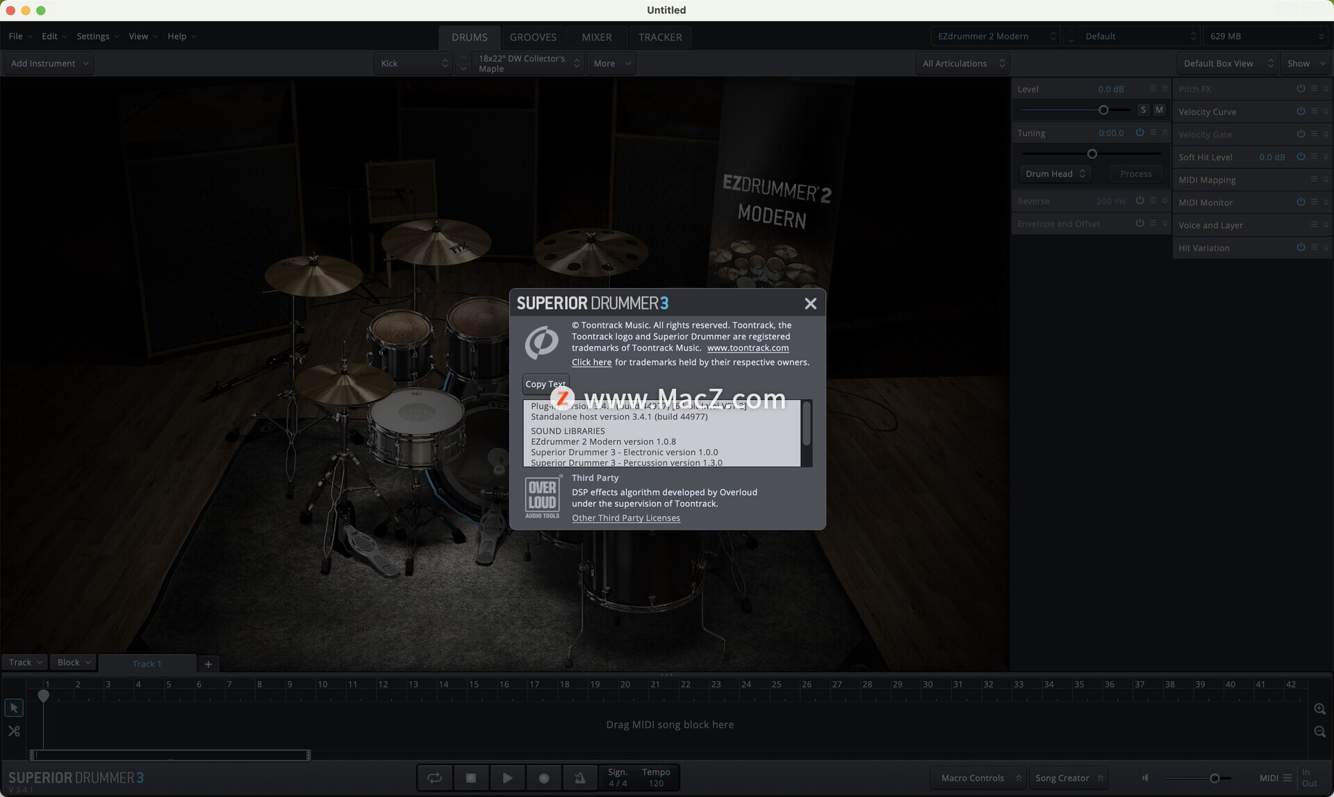Open the MIDI Monitor options menu icon

pyautogui.click(x=1315, y=202)
